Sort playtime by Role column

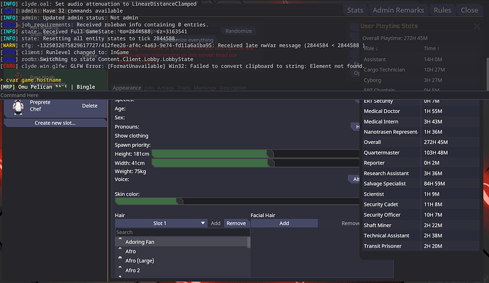[x=371, y=49]
